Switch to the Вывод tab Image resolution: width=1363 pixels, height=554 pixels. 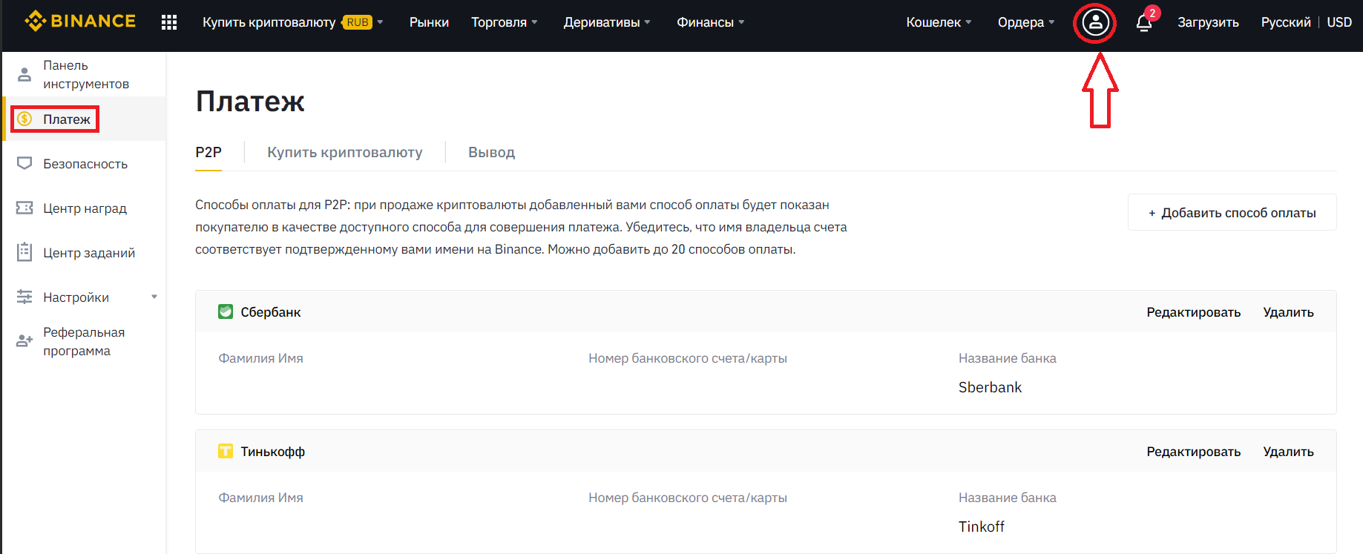click(491, 152)
